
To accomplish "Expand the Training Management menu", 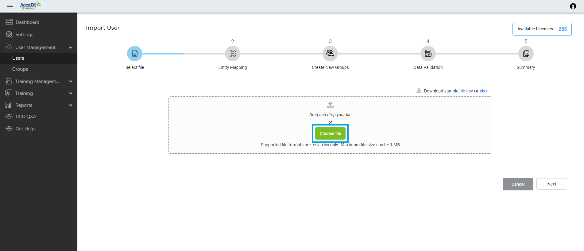I will (x=71, y=81).
